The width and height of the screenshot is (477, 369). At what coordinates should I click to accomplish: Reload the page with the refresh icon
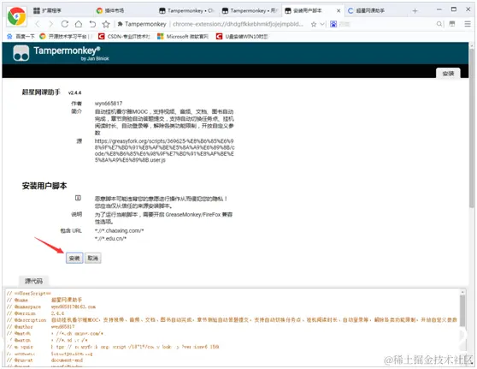pyautogui.click(x=64, y=24)
